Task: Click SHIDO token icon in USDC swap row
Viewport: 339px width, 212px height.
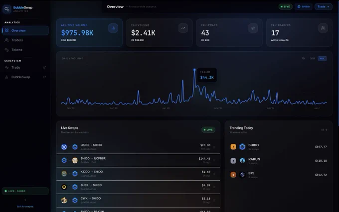Action: pyautogui.click(x=75, y=147)
